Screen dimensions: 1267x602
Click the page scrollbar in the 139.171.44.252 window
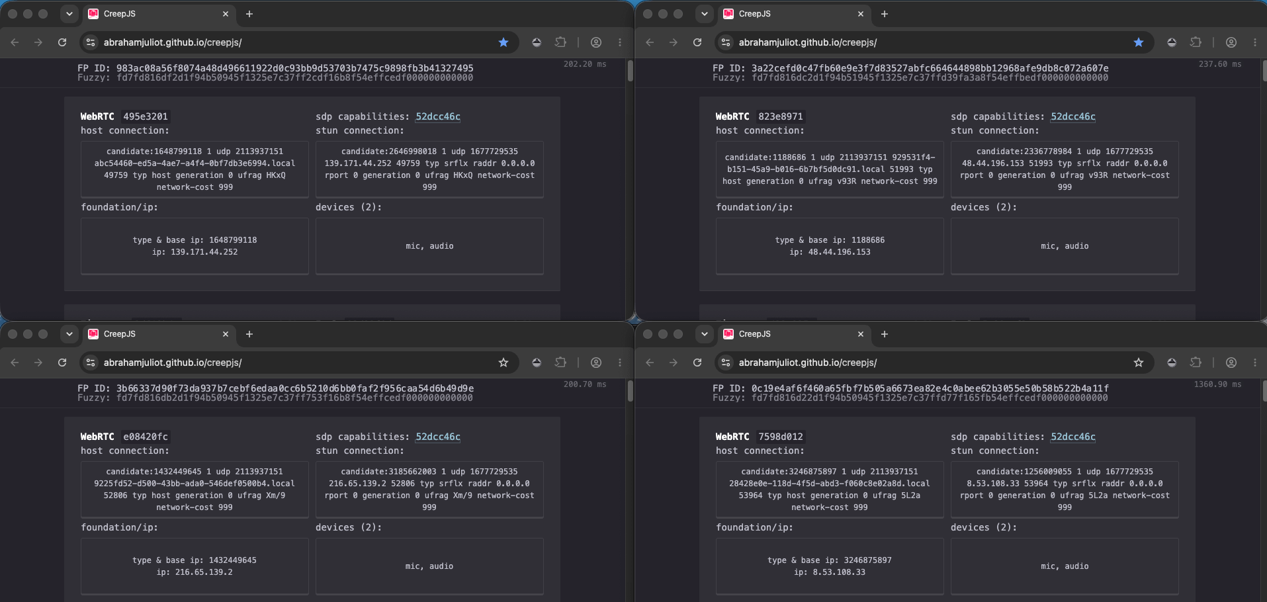tap(630, 71)
